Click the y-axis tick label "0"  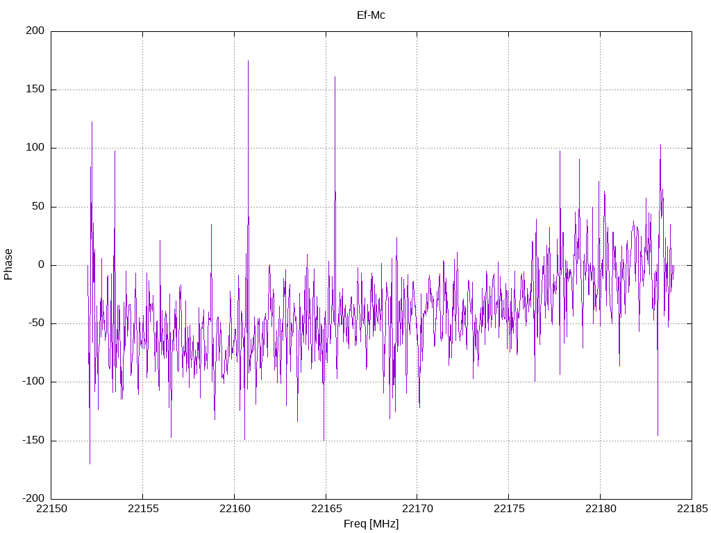(x=42, y=265)
